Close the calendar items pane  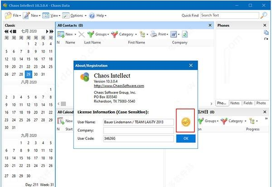click(x=265, y=112)
